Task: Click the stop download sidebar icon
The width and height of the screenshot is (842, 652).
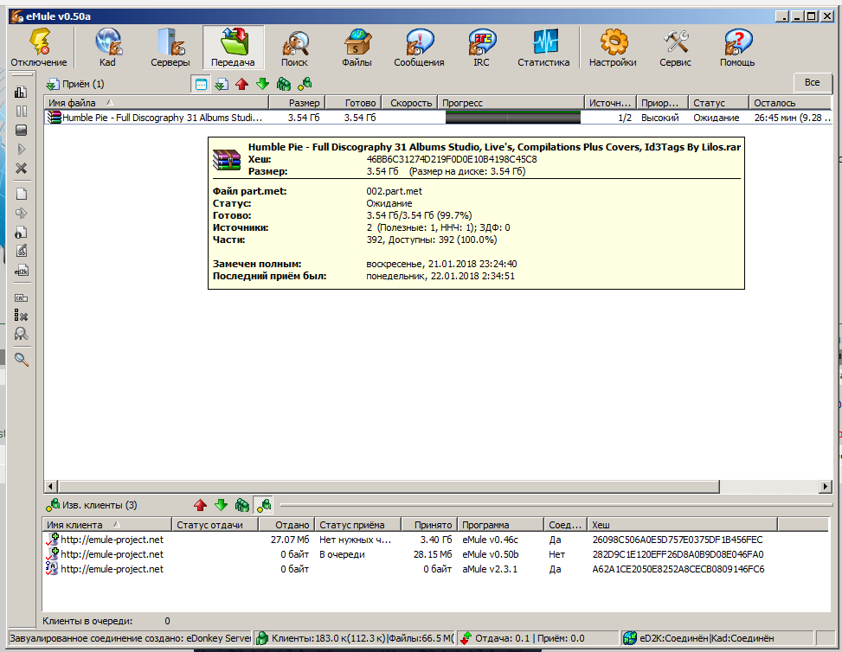Action: 21,131
